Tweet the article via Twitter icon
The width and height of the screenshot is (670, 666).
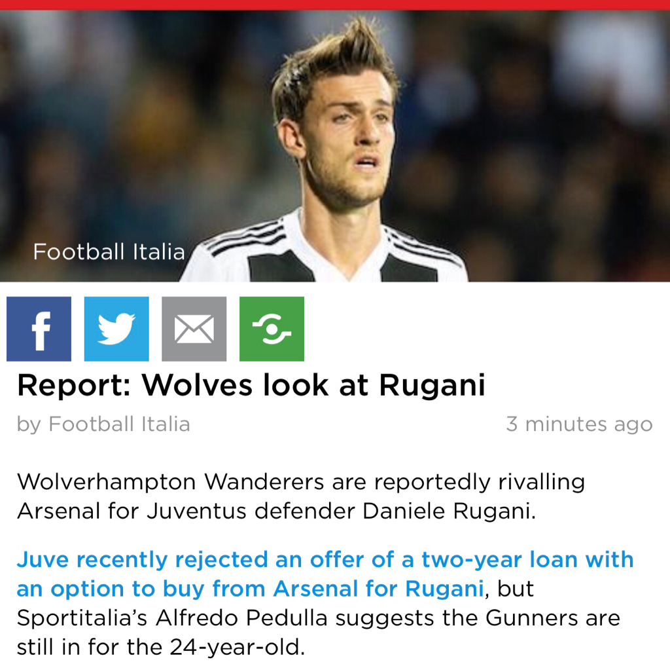pyautogui.click(x=116, y=329)
